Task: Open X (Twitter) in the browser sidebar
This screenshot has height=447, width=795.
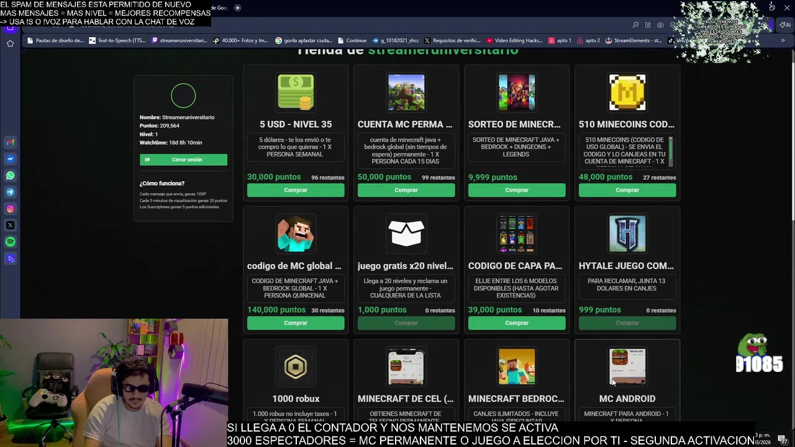Action: pos(10,225)
